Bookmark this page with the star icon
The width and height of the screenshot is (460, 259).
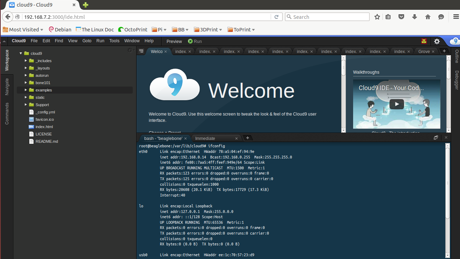click(377, 17)
